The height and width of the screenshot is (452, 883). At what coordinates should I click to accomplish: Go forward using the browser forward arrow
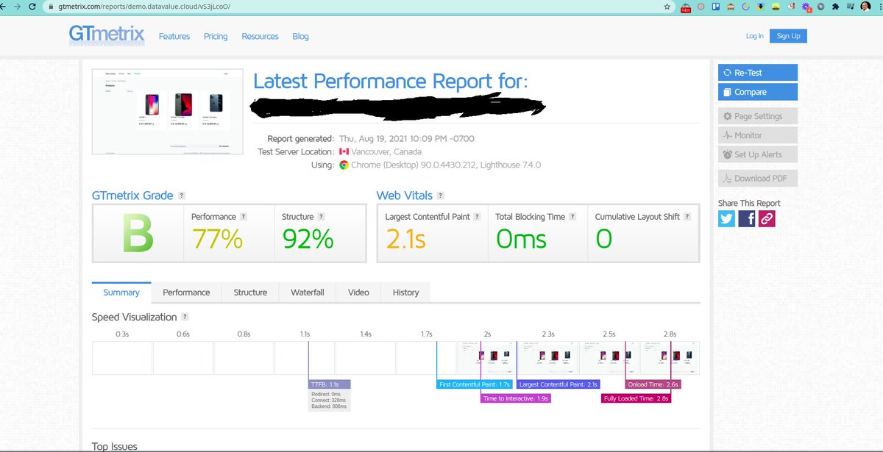(19, 6)
